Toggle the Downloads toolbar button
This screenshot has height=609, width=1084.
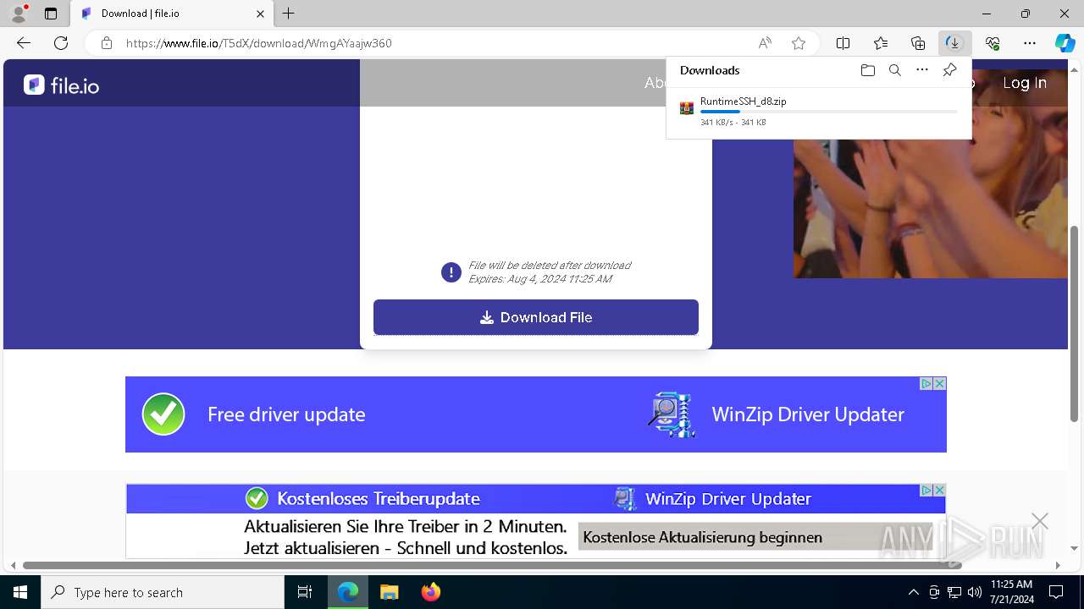[954, 43]
